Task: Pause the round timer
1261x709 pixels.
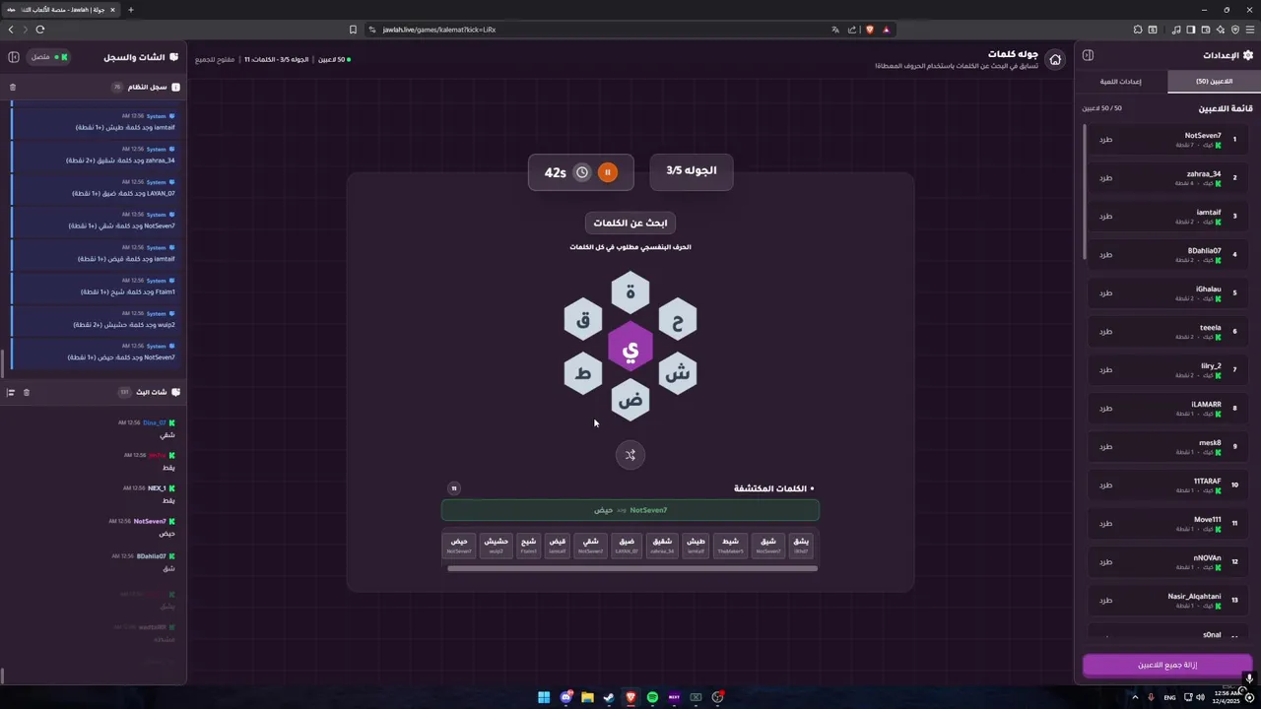Action: 608,172
